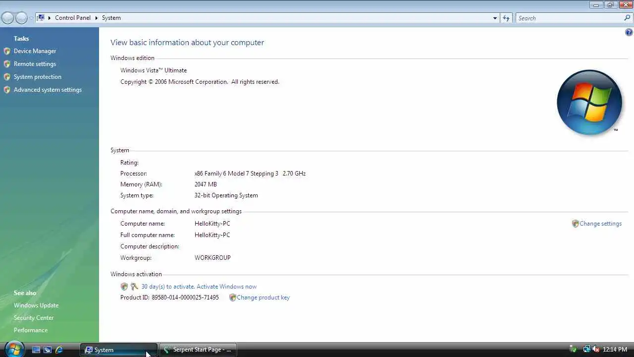Open Advanced system settings link
The height and width of the screenshot is (357, 634).
tap(48, 90)
